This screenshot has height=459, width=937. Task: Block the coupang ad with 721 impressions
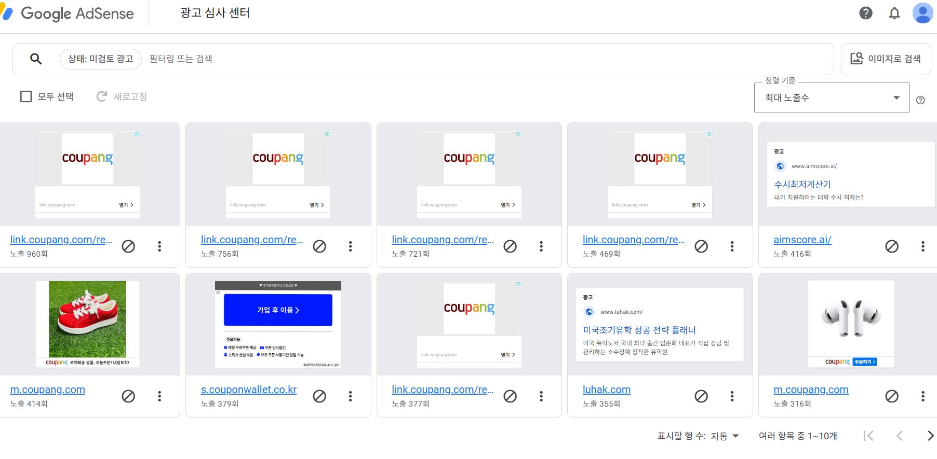tap(510, 246)
